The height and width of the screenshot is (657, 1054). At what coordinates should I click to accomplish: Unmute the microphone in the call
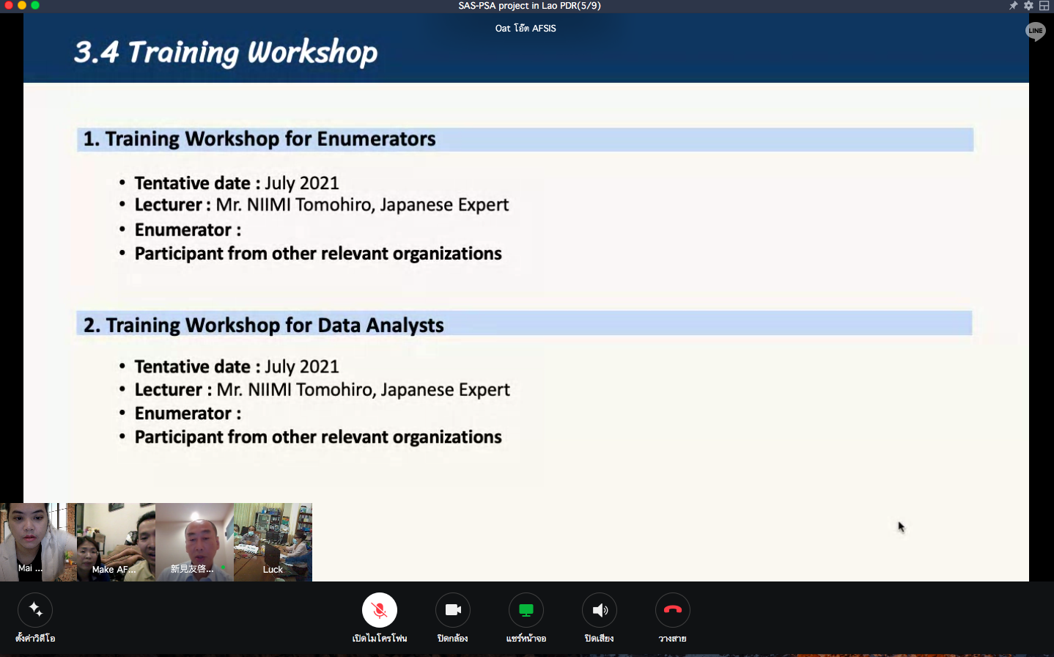[380, 610]
